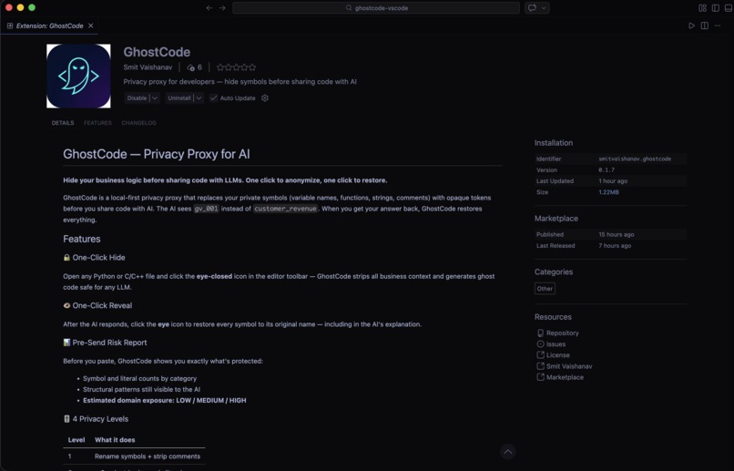Click the five-star rating
Screen dimensions: 734x471
(236, 67)
